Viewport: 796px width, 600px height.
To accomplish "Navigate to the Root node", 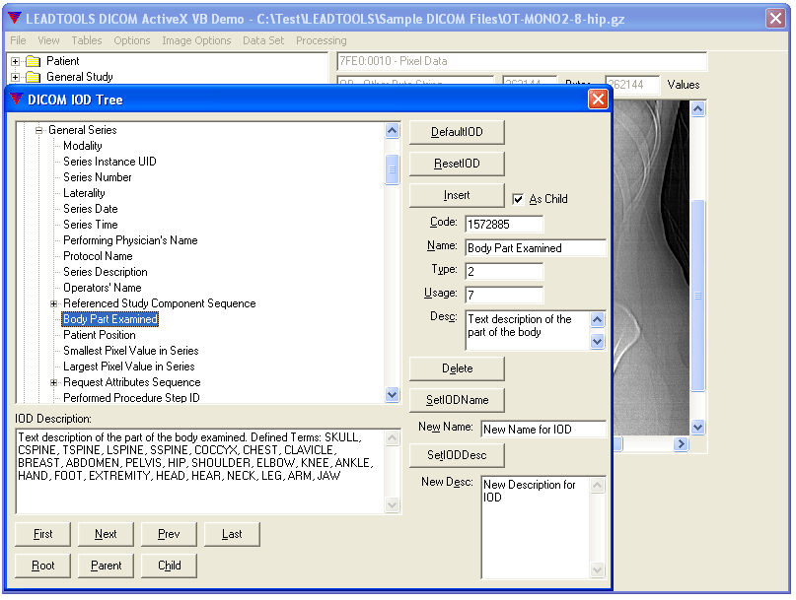I will pyautogui.click(x=41, y=566).
